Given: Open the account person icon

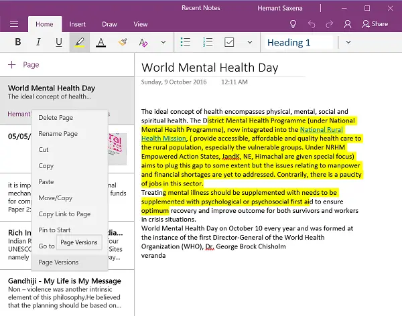Looking at the screenshot, I should pyautogui.click(x=347, y=24).
